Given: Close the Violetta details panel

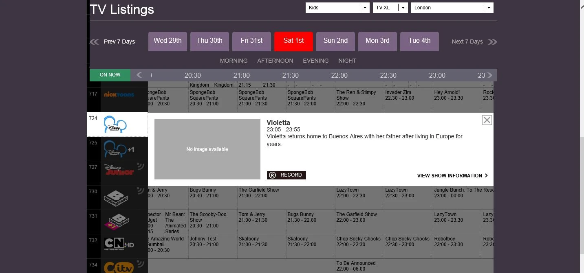Looking at the screenshot, I should [487, 120].
